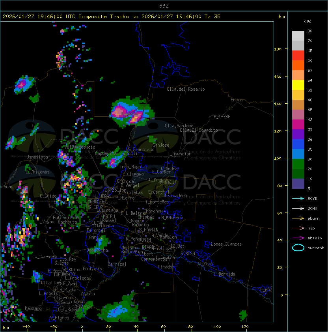Click the 'eburn' legend label
This screenshot has width=328, height=332.
click(x=313, y=218)
